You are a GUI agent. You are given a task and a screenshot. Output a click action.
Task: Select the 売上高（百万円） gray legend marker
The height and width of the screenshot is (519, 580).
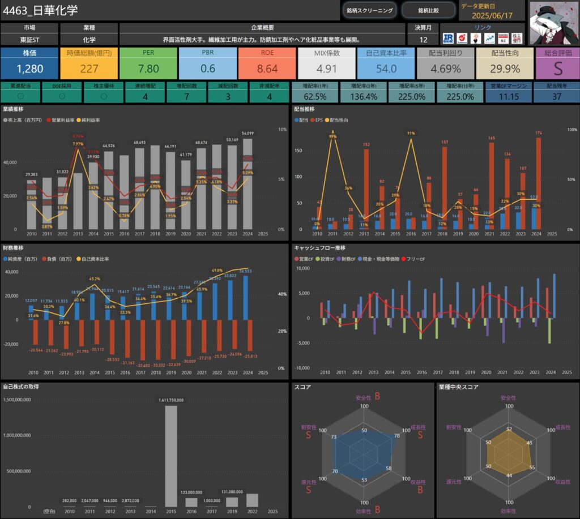(5, 120)
